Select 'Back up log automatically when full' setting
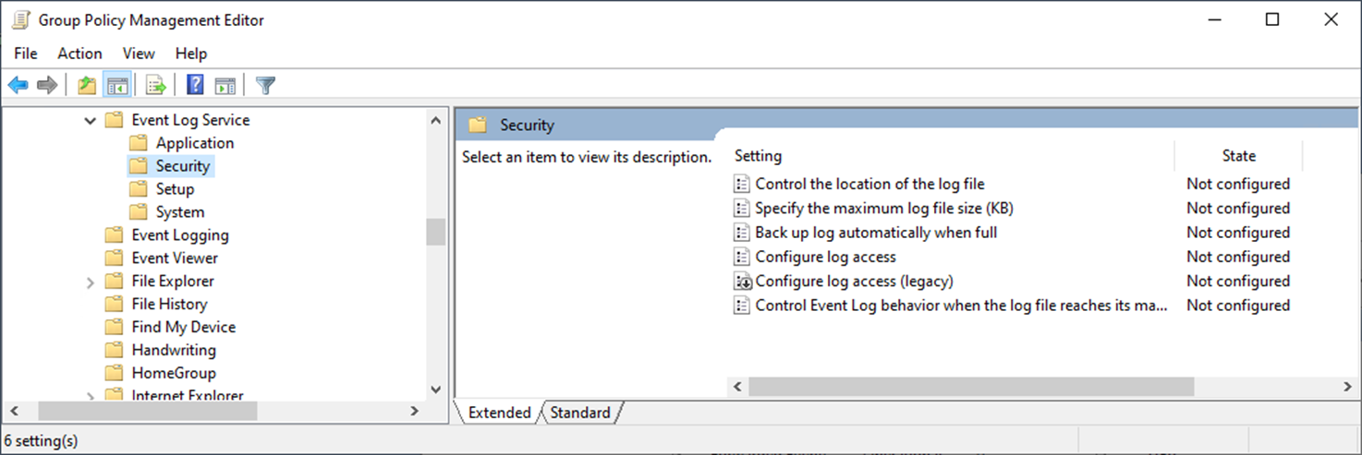1362x455 pixels. [875, 233]
